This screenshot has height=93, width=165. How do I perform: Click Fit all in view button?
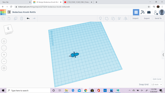(4, 48)
